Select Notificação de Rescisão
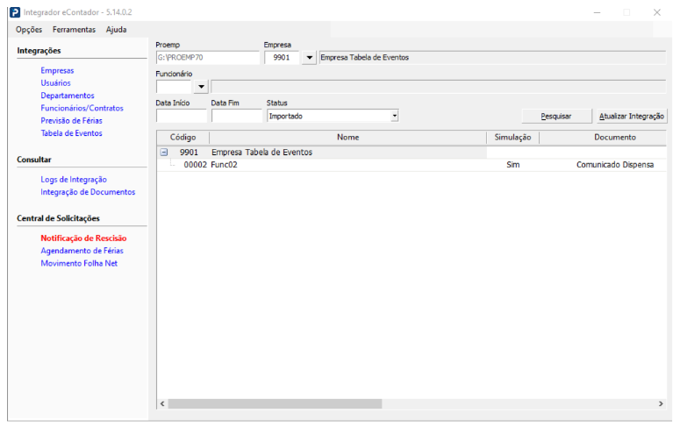680x427 pixels. (x=83, y=238)
